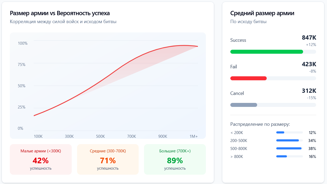Click the '75%' y-axis label
The height and width of the screenshot is (184, 327).
[22, 65]
